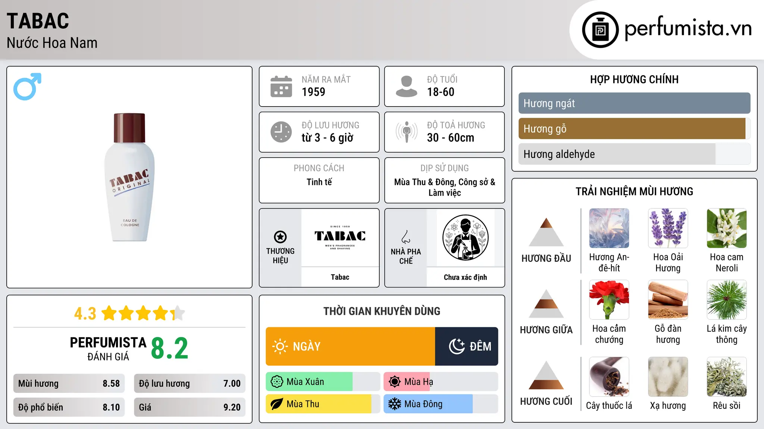Click the Độ phổ biến 8.10 score row
The height and width of the screenshot is (429, 764).
click(69, 407)
